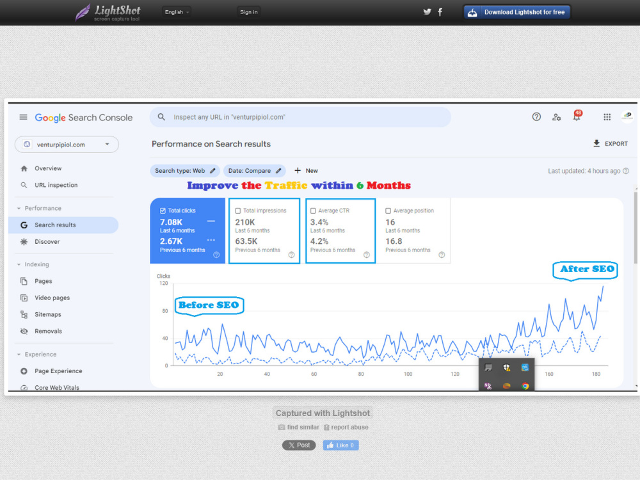Click the Sign in button
Screen dimensions: 640x480
(248, 12)
